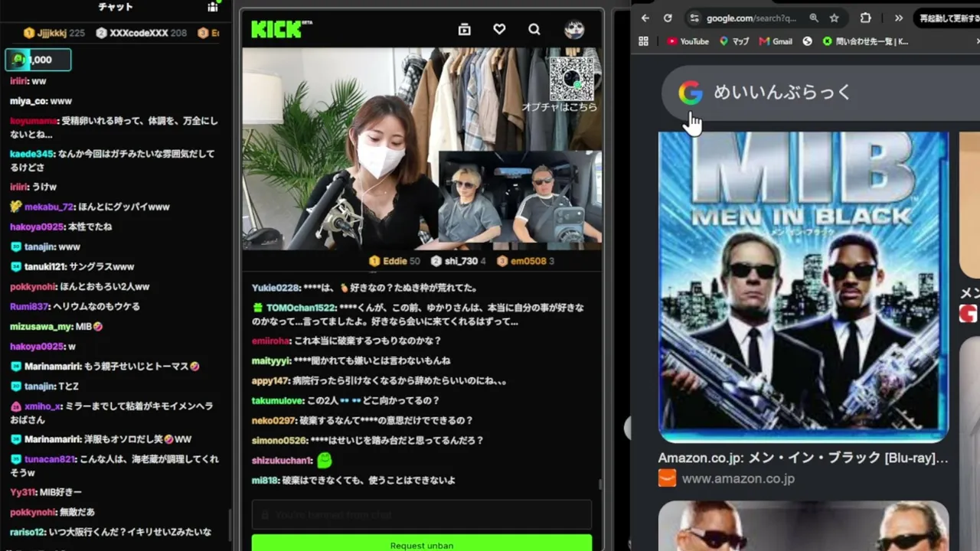
Task: Click username TOMOchan1522 in Kick chat
Action: tap(301, 308)
